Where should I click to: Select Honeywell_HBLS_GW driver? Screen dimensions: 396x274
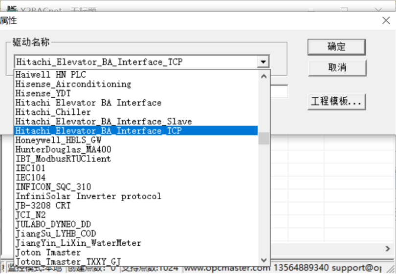[136, 140]
